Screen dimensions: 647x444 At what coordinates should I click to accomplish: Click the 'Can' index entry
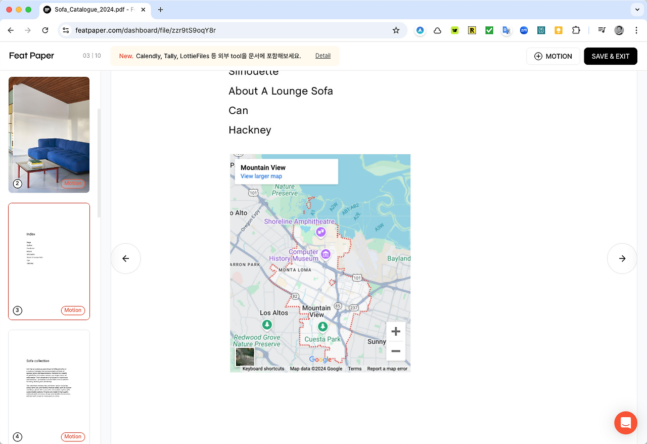(239, 110)
